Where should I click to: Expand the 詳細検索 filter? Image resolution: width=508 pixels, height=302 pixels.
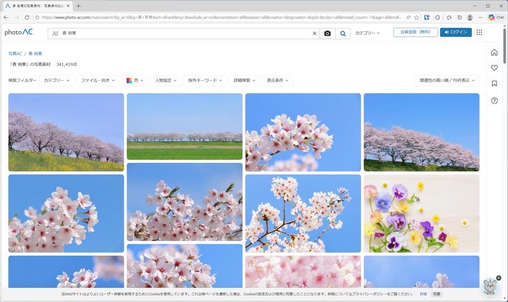click(x=244, y=81)
